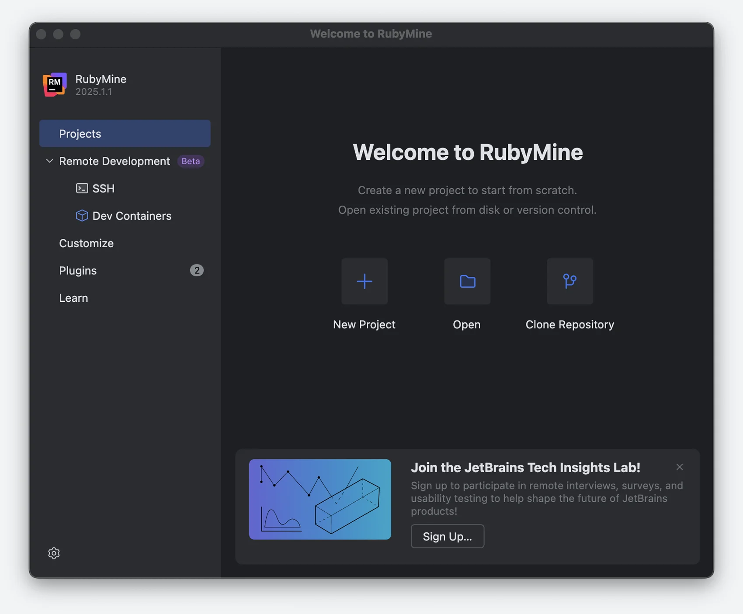Click the window's zoom button
The height and width of the screenshot is (614, 743).
75,34
